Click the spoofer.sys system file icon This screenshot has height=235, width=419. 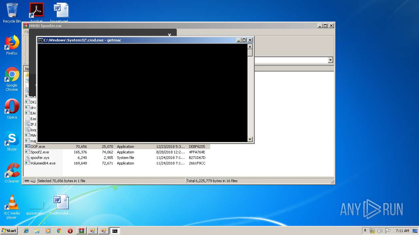[x=27, y=158]
